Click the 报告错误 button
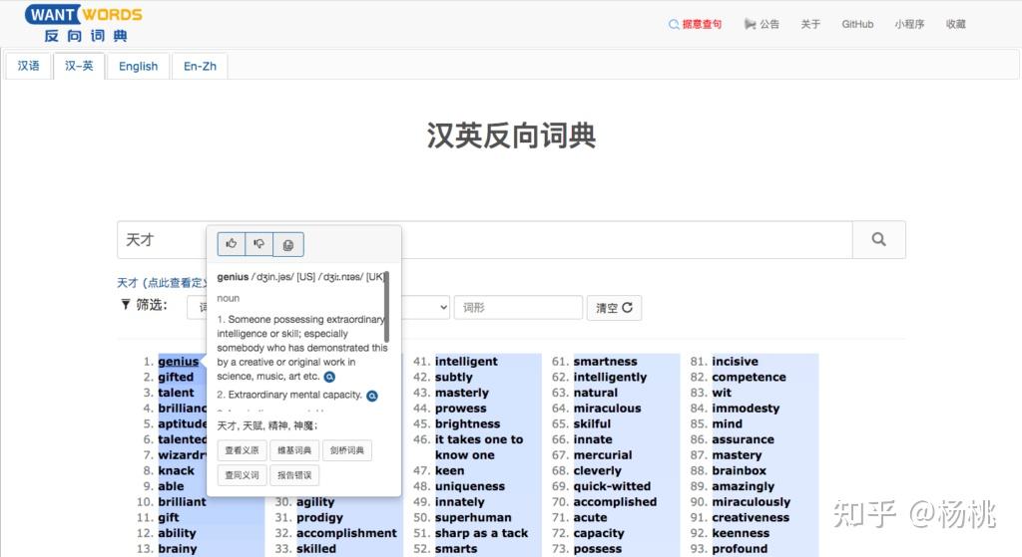This screenshot has width=1022, height=557. (294, 475)
